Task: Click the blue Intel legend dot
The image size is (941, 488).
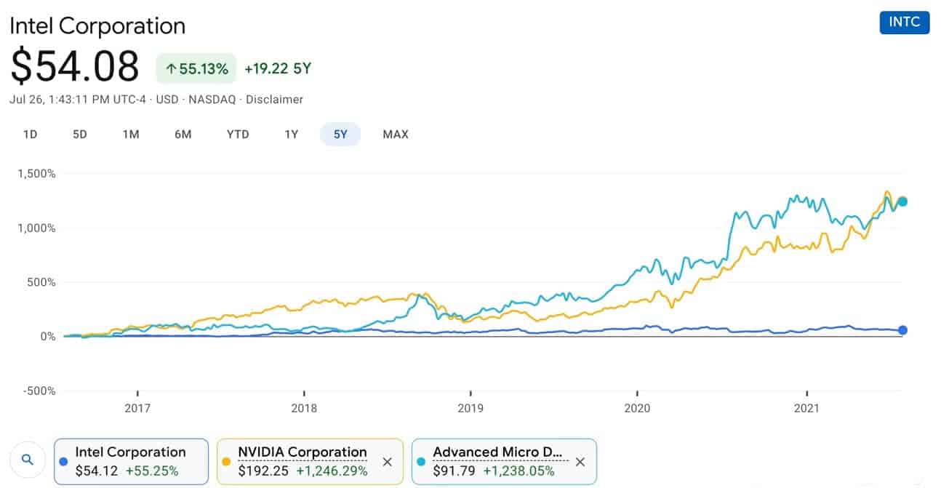Action: (64, 461)
